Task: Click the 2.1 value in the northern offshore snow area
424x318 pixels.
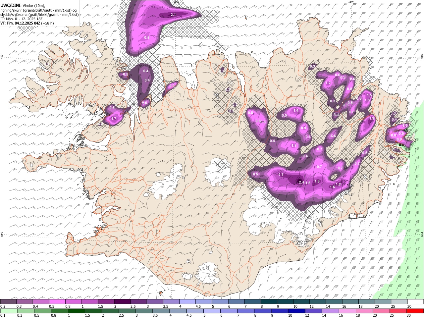Action: point(173,15)
